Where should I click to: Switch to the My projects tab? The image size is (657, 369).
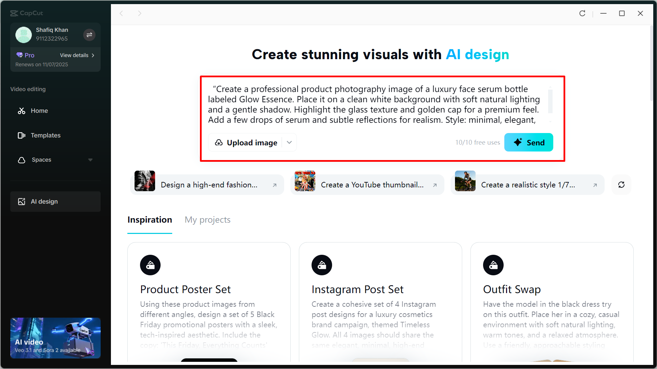(x=207, y=220)
